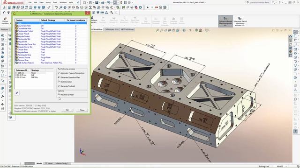Open the File menu

pos(30,2)
